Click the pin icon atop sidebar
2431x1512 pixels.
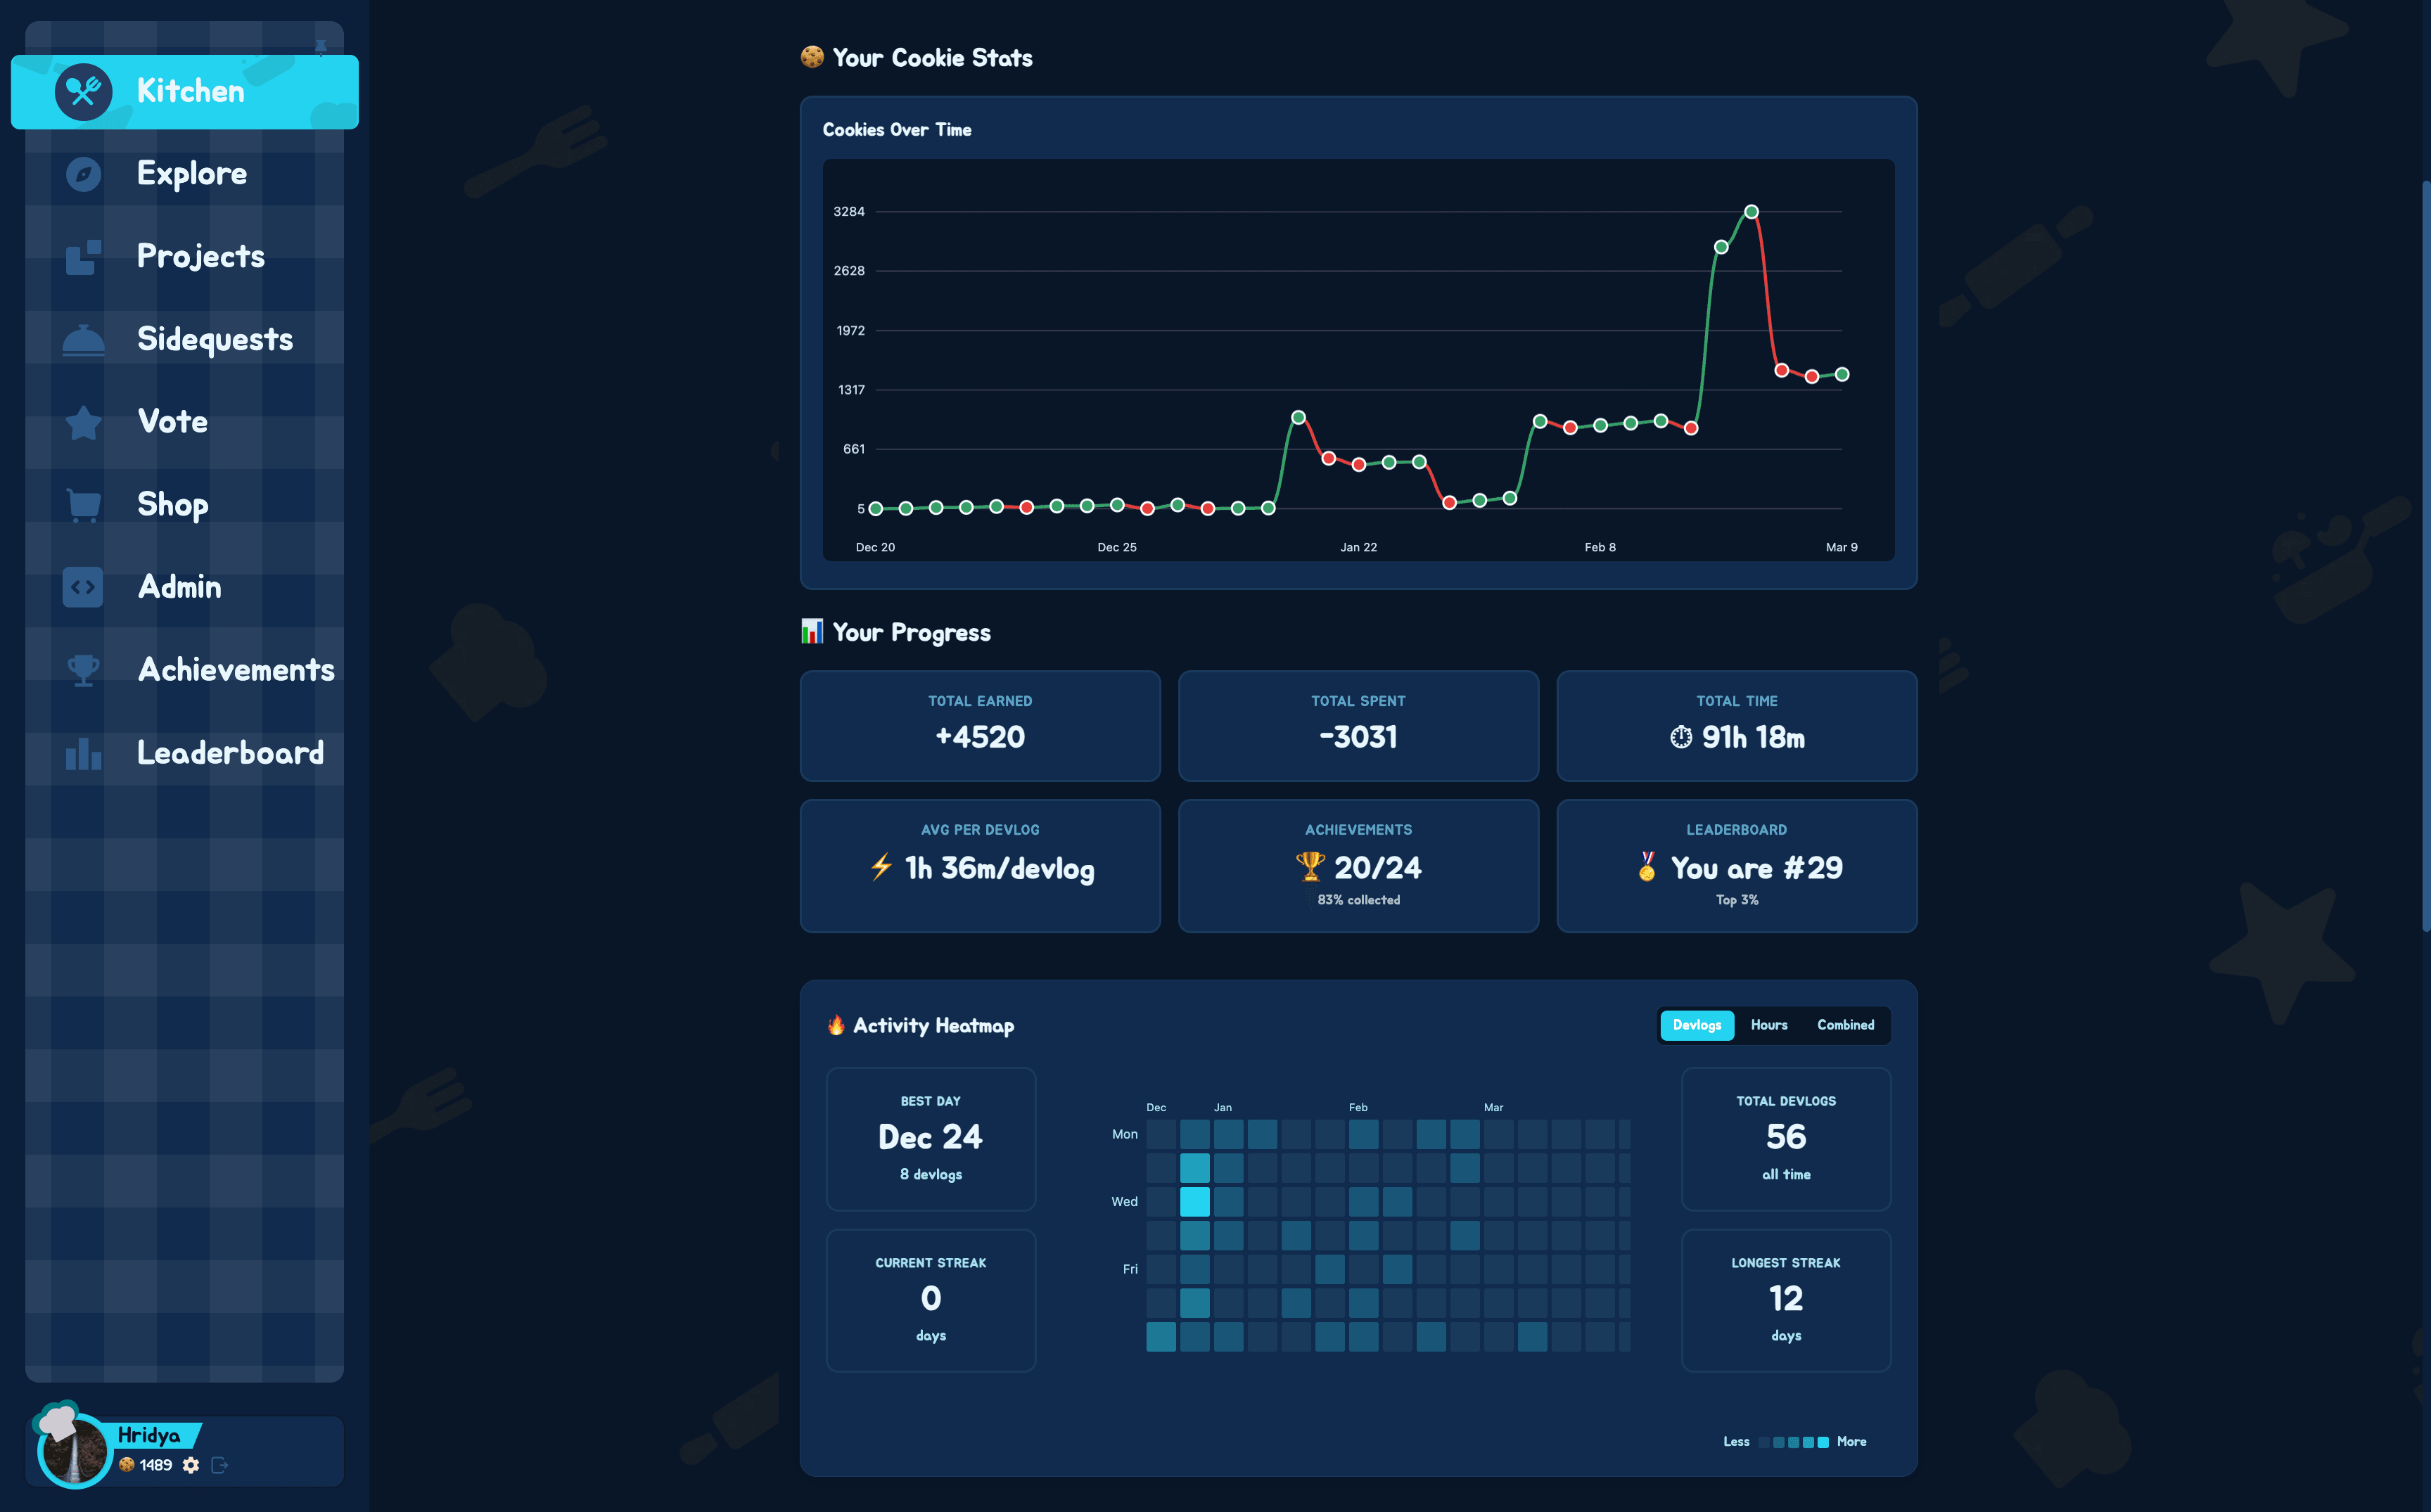321,47
